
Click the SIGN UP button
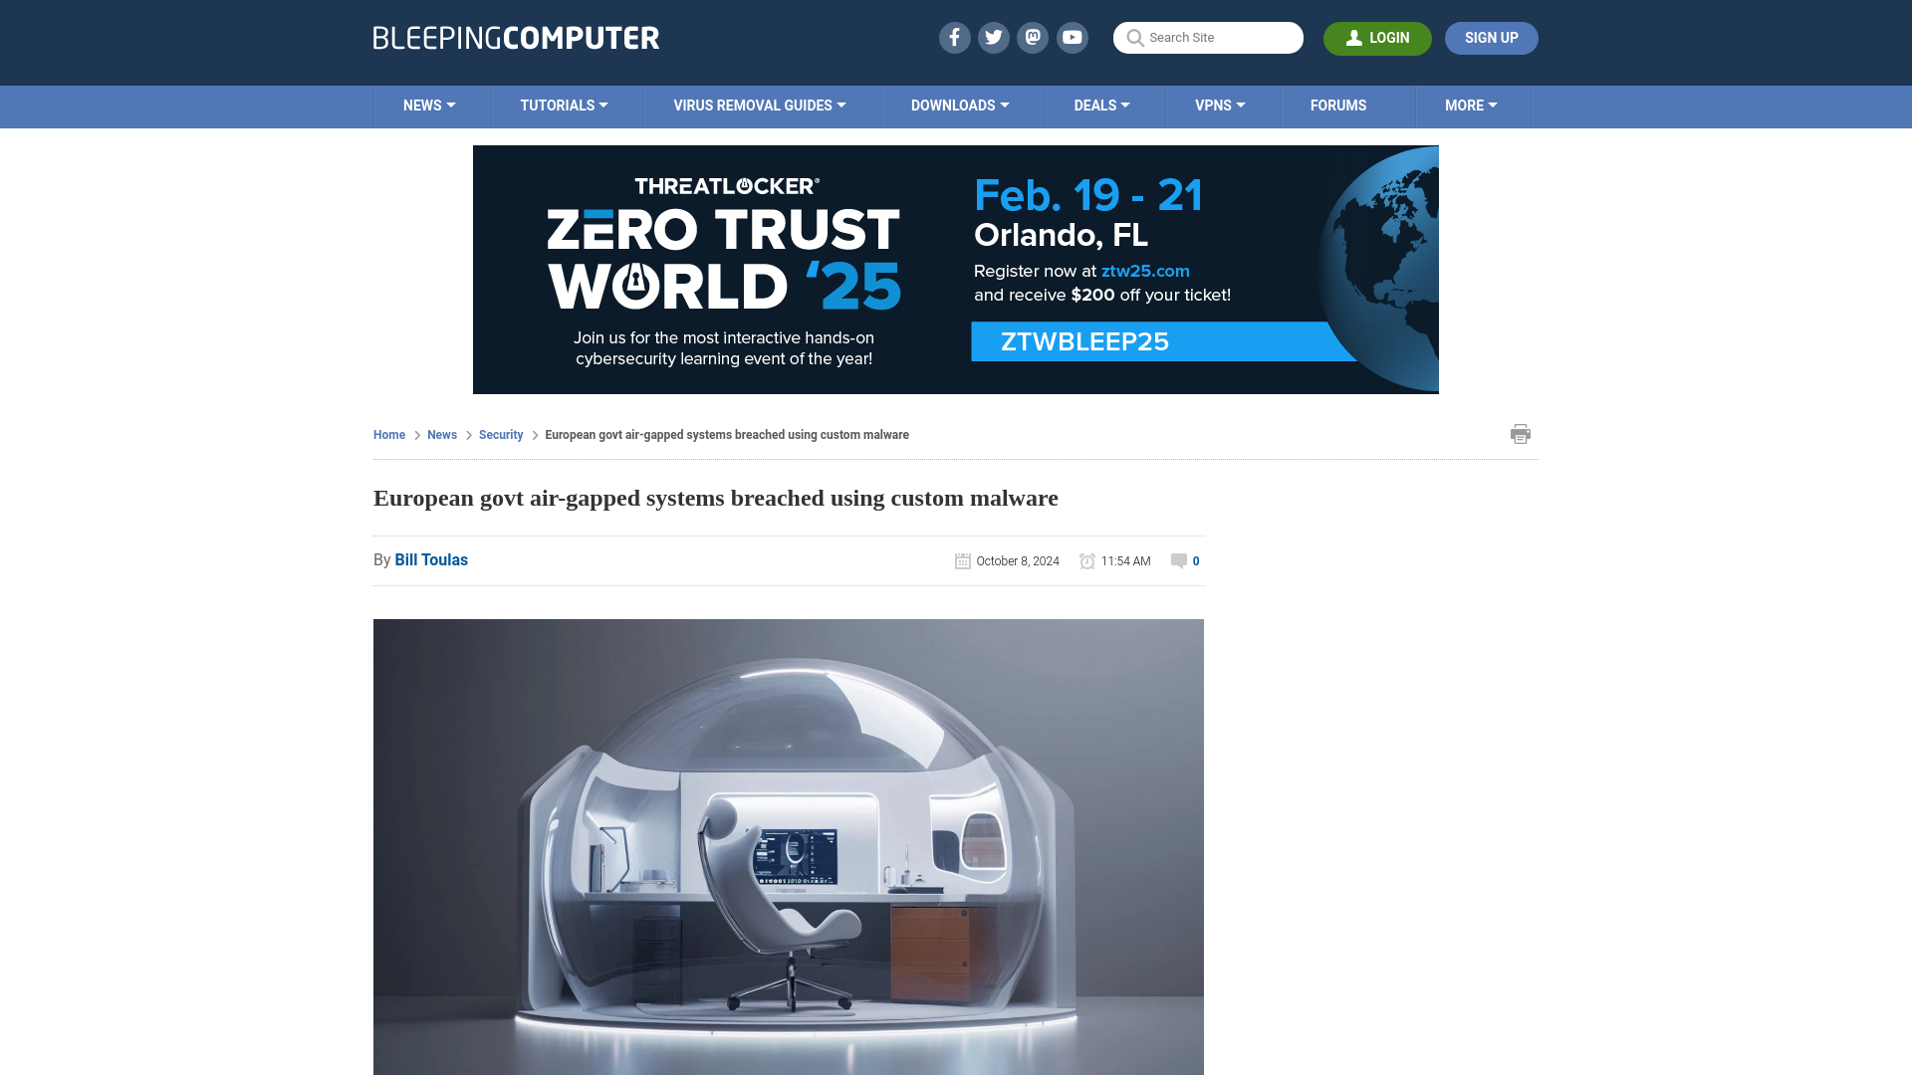tap(1491, 37)
